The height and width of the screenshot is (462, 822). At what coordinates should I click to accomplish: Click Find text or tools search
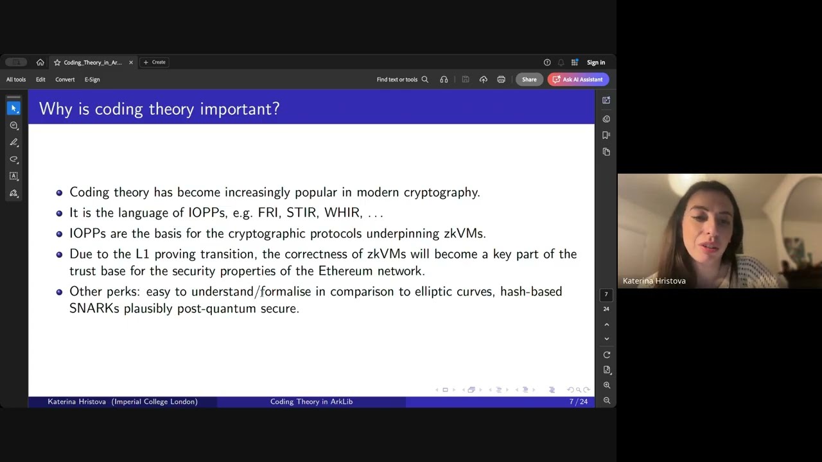coord(402,80)
